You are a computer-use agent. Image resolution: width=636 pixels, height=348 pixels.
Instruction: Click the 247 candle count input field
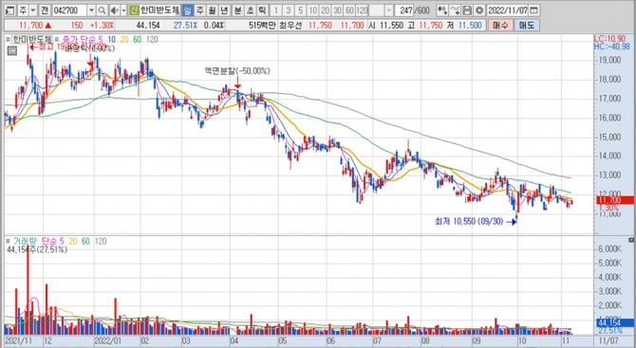coord(403,10)
